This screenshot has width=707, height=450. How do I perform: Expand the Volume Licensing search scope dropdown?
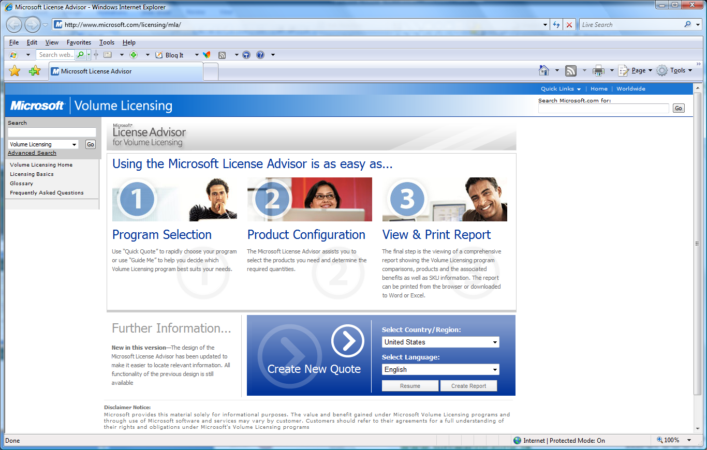tap(74, 145)
